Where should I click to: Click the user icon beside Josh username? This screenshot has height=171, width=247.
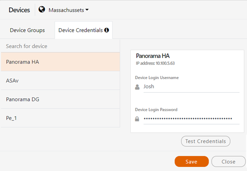point(137,87)
